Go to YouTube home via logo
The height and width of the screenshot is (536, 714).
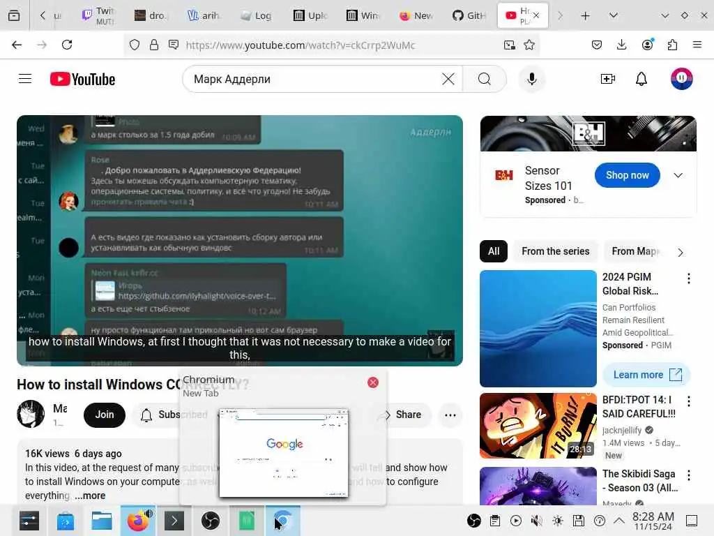click(82, 80)
